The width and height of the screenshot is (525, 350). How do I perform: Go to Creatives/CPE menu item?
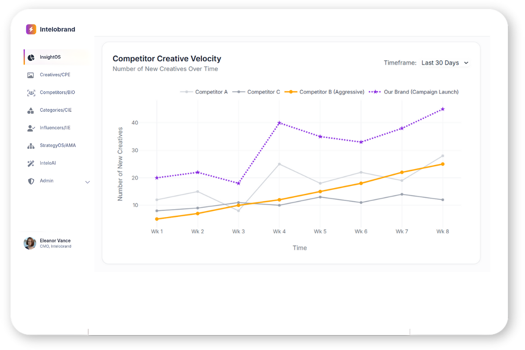[x=55, y=75]
